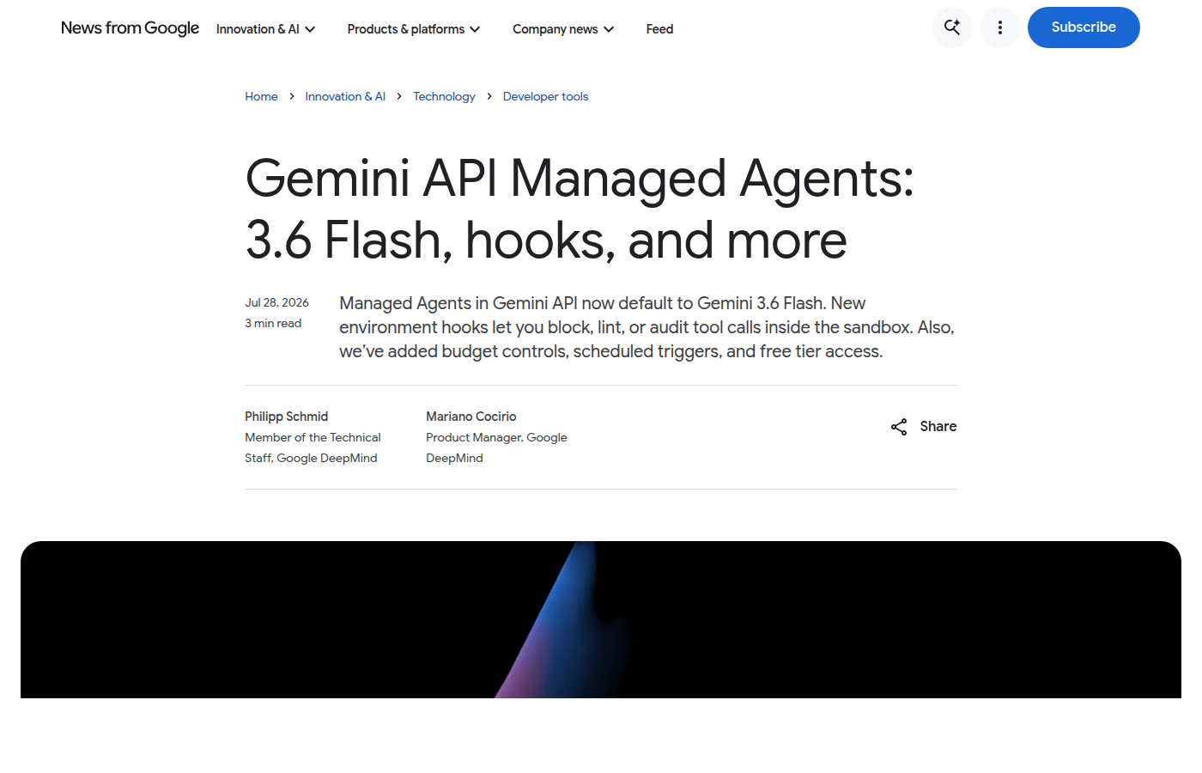1202x773 pixels.
Task: Open the Feed menu item
Action: [x=659, y=29]
